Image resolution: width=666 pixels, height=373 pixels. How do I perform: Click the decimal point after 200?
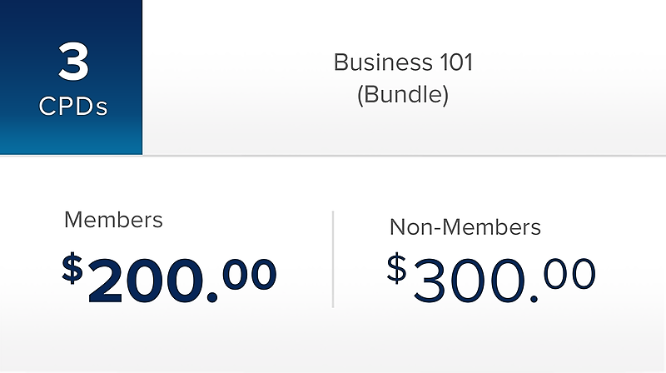click(211, 297)
